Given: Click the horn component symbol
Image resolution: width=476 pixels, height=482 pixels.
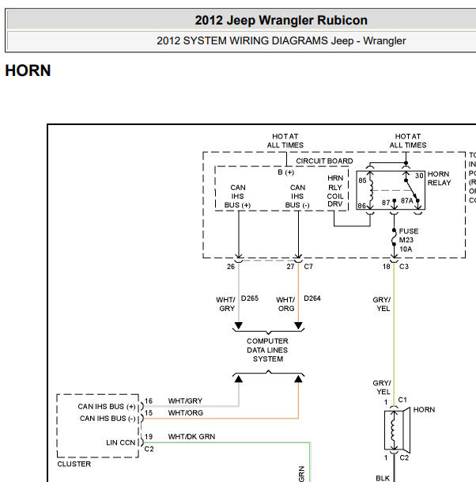Looking at the screenshot, I should [x=397, y=430].
